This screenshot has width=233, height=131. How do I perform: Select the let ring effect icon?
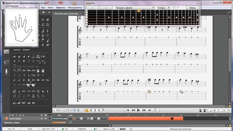(x=38, y=56)
